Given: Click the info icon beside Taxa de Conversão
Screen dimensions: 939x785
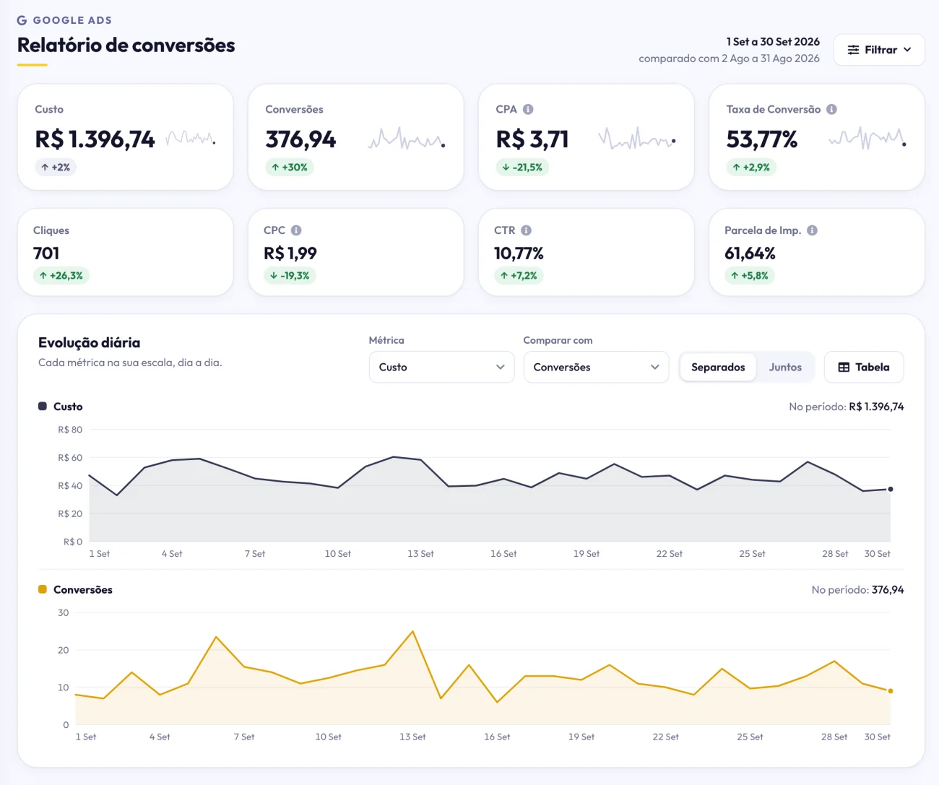Looking at the screenshot, I should (x=831, y=109).
